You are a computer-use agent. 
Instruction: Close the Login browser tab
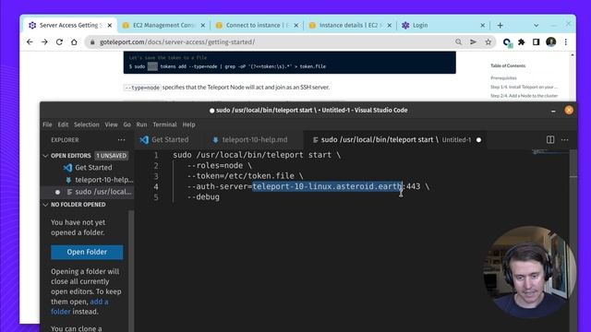click(482, 25)
